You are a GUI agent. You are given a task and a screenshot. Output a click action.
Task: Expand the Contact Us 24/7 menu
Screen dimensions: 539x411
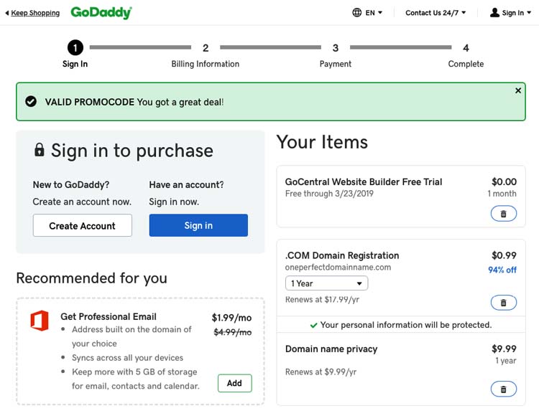point(436,12)
